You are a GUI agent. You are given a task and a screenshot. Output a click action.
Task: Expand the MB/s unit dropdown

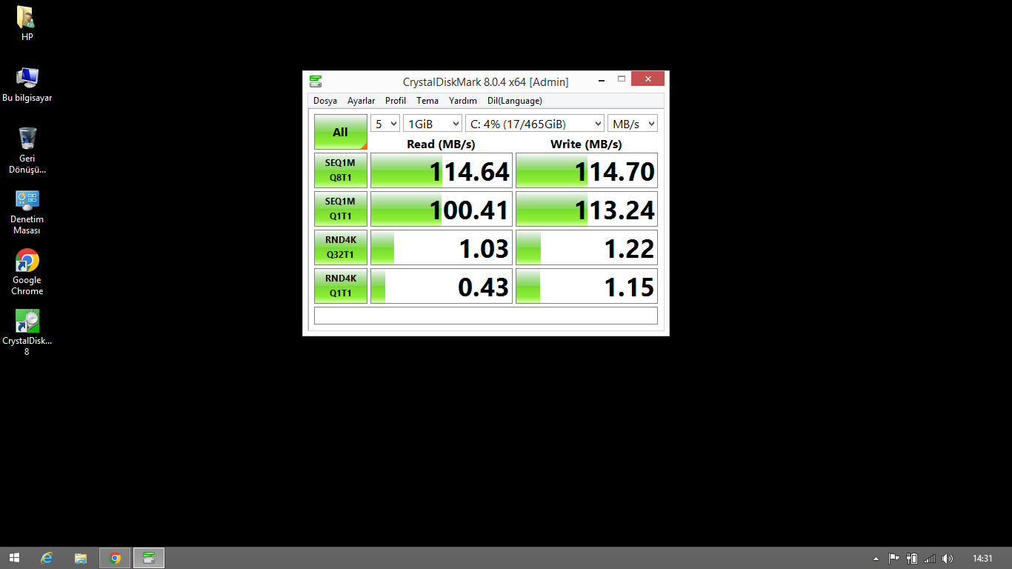click(633, 124)
